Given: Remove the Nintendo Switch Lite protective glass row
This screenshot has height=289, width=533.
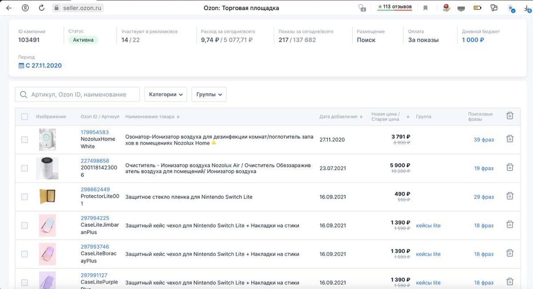Looking at the screenshot, I should coord(510,196).
